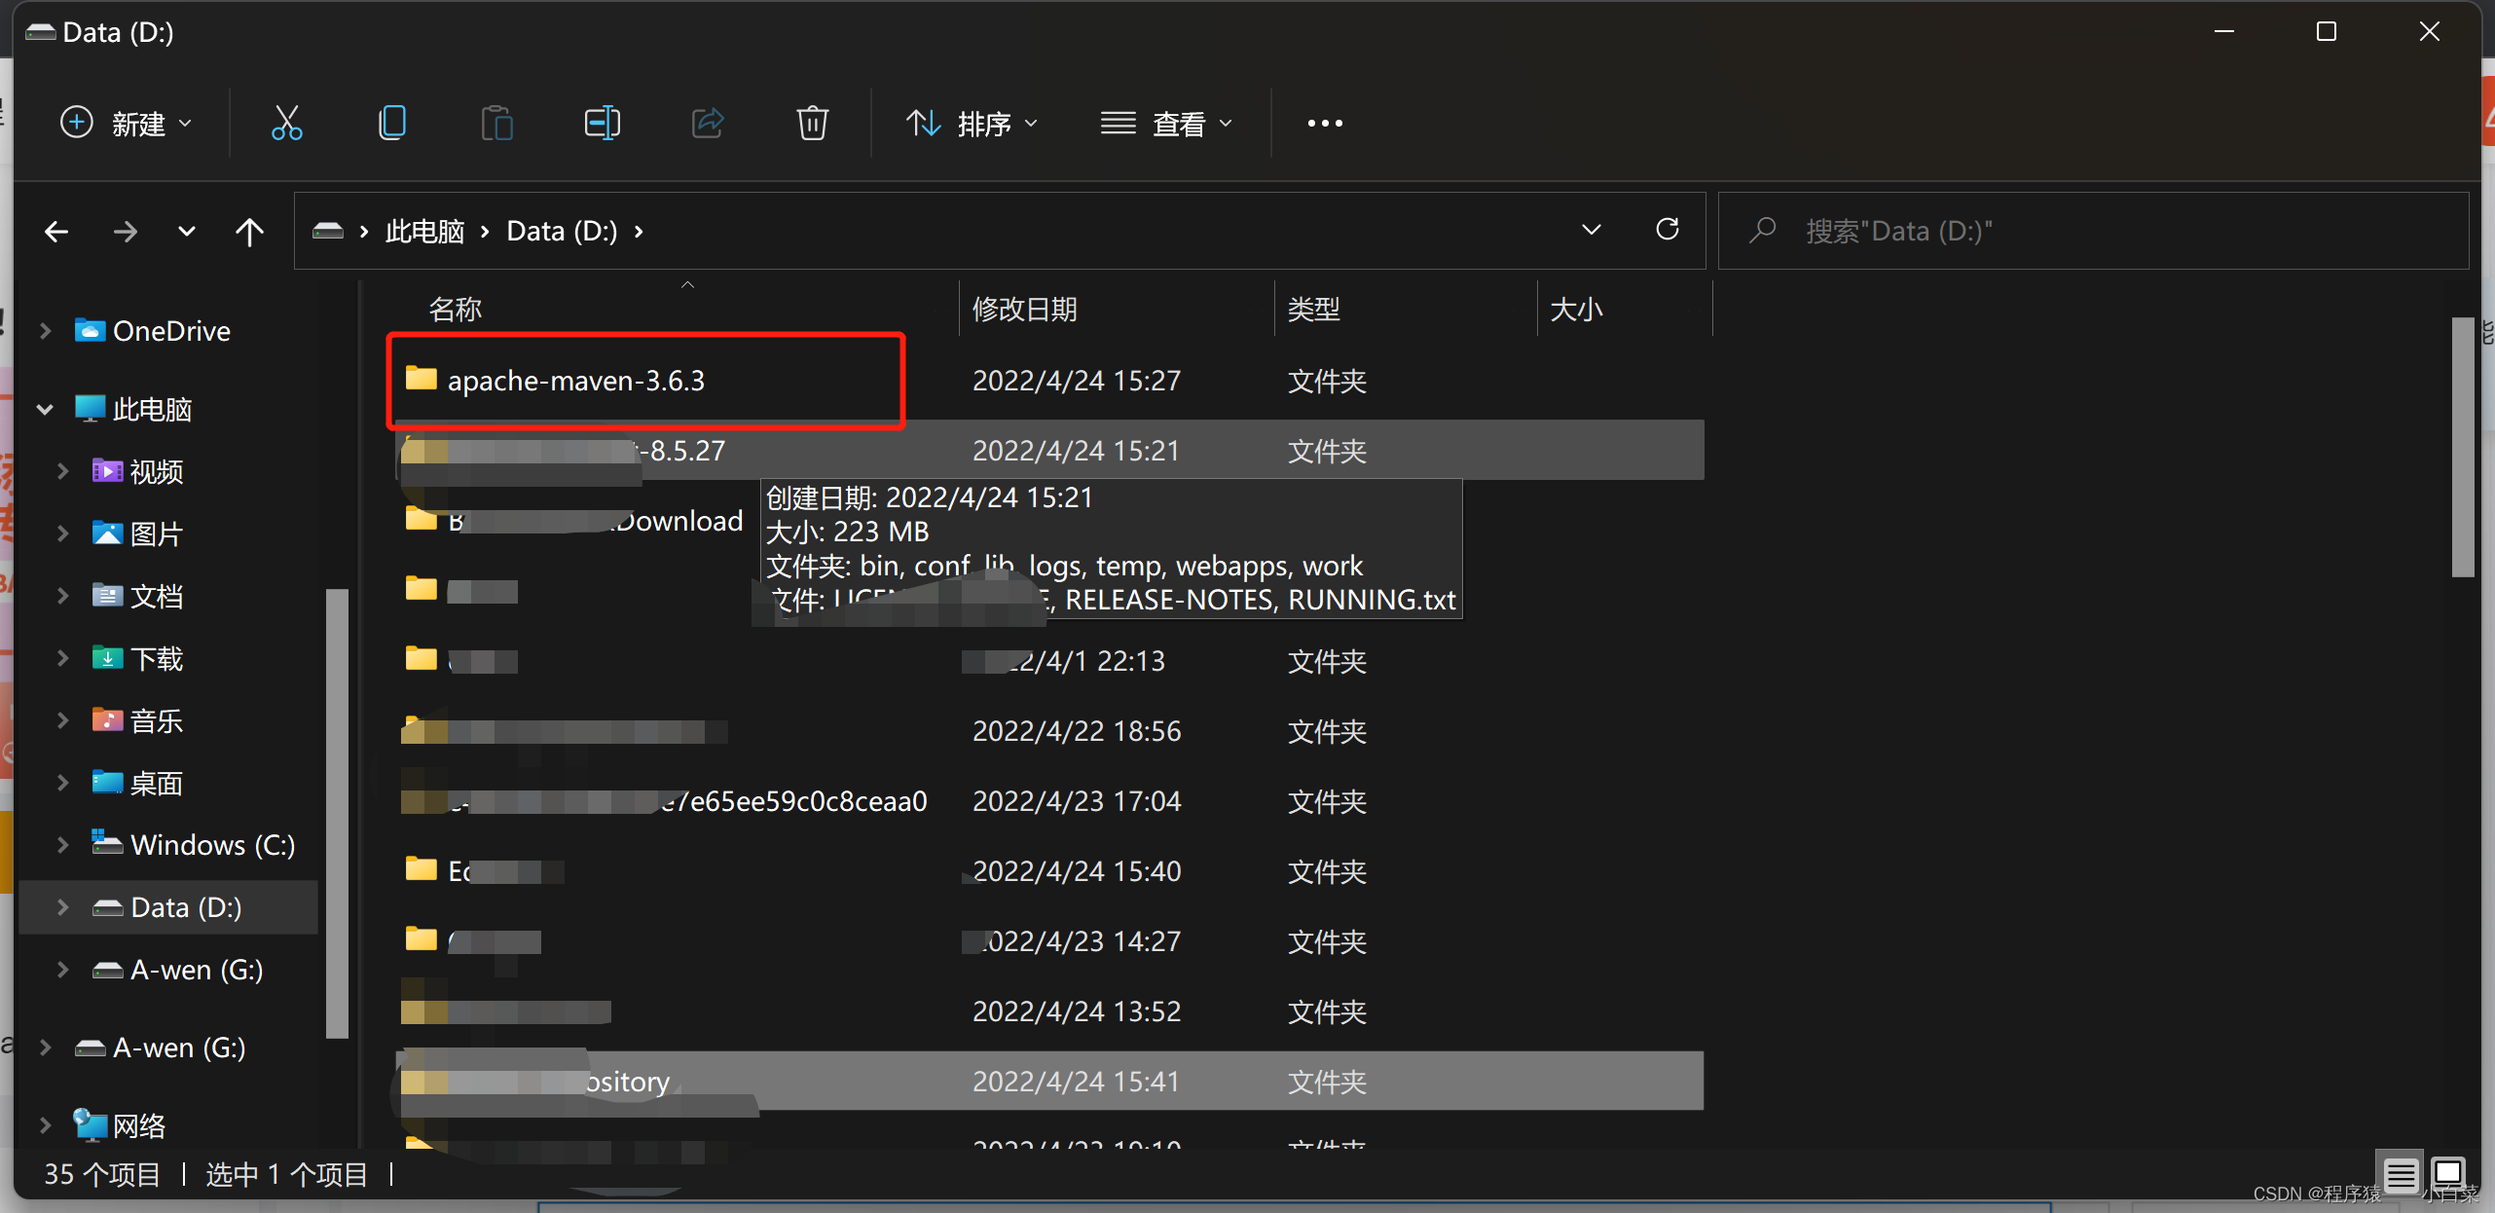Select folder modified 4/1 22:13
The image size is (2495, 1213).
click(1049, 661)
